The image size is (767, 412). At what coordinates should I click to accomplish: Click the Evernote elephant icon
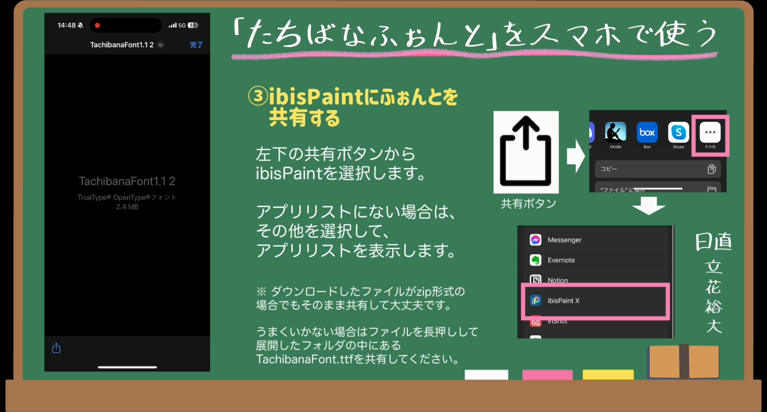tap(535, 260)
